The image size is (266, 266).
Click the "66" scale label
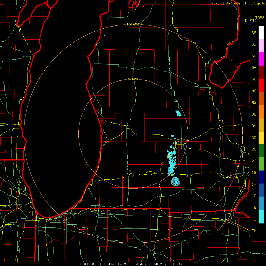(x=254, y=33)
